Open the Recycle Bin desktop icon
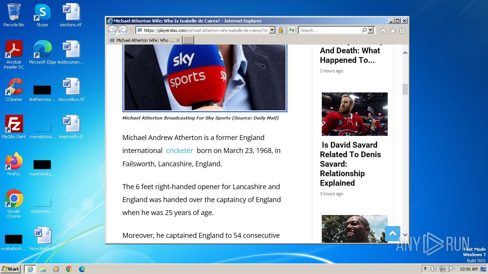 click(x=14, y=15)
